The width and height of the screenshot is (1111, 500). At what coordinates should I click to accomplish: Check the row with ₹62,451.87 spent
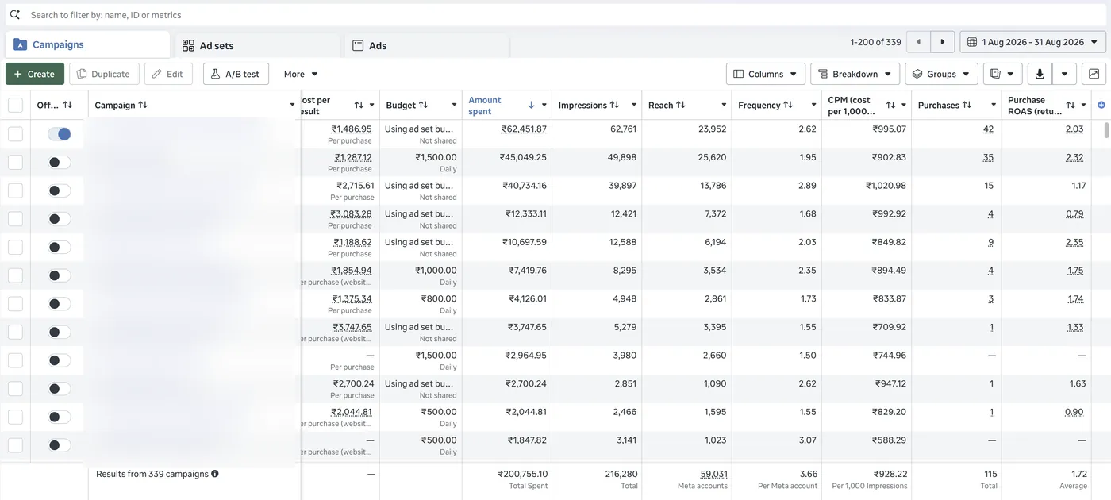click(x=15, y=134)
